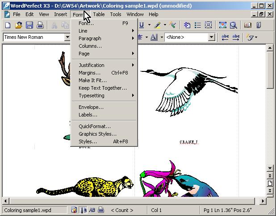Open zoom with the magnifier icon
Screen dimensions: 276x216
pyautogui.click(x=234, y=25)
